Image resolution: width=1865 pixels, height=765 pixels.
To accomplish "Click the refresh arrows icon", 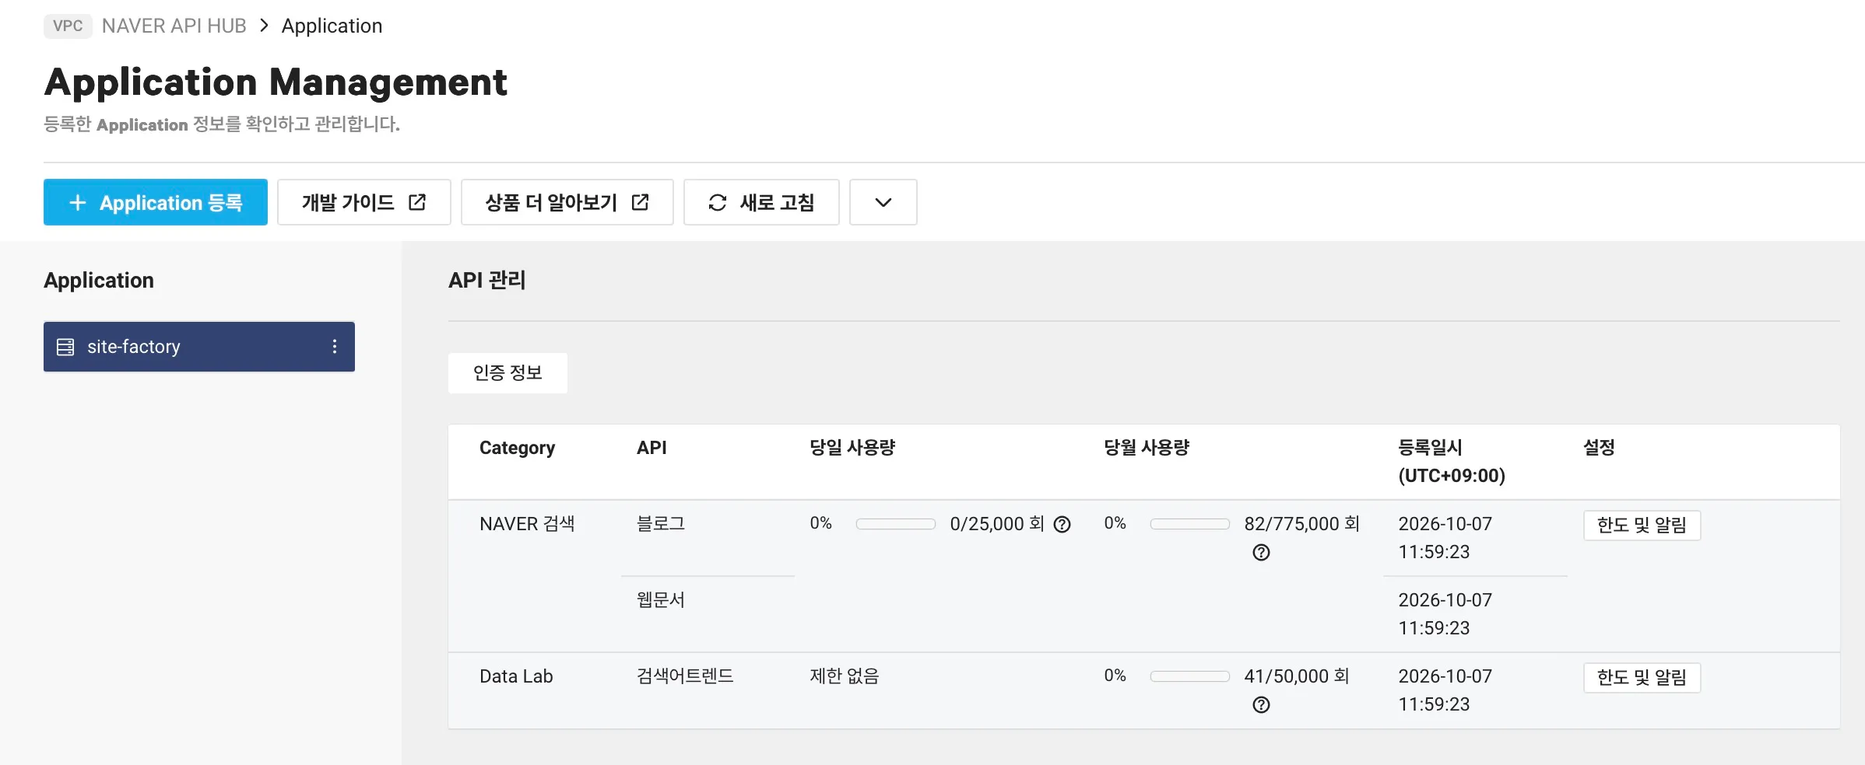I will (718, 203).
